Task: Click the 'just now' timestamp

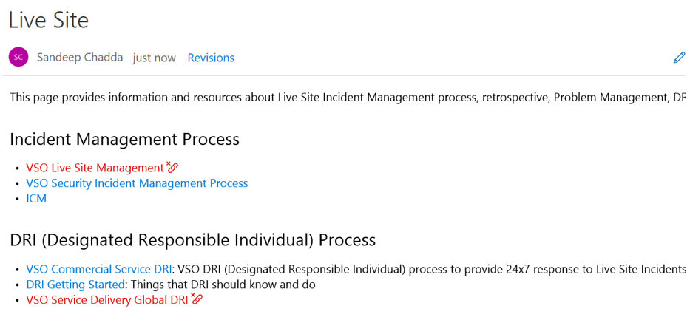Action: (x=154, y=58)
